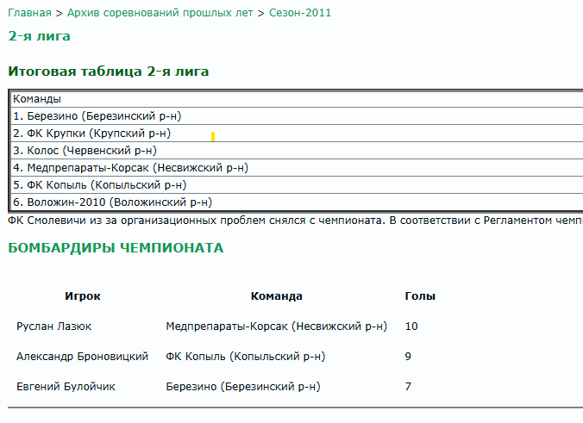Open the Главная breadcrumb link

tap(29, 13)
